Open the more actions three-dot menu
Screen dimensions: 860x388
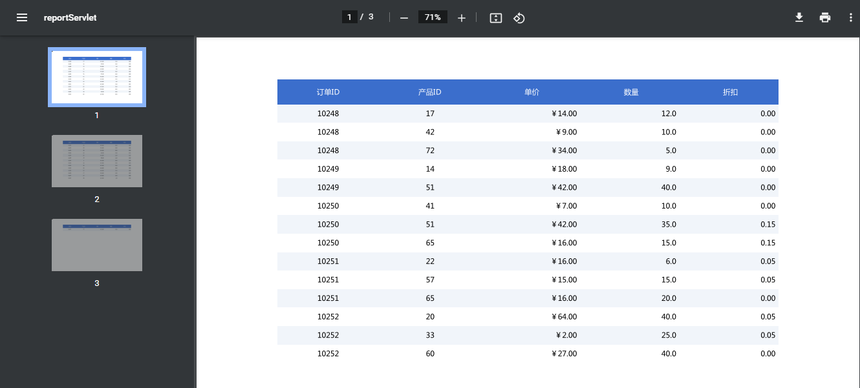[x=851, y=17]
